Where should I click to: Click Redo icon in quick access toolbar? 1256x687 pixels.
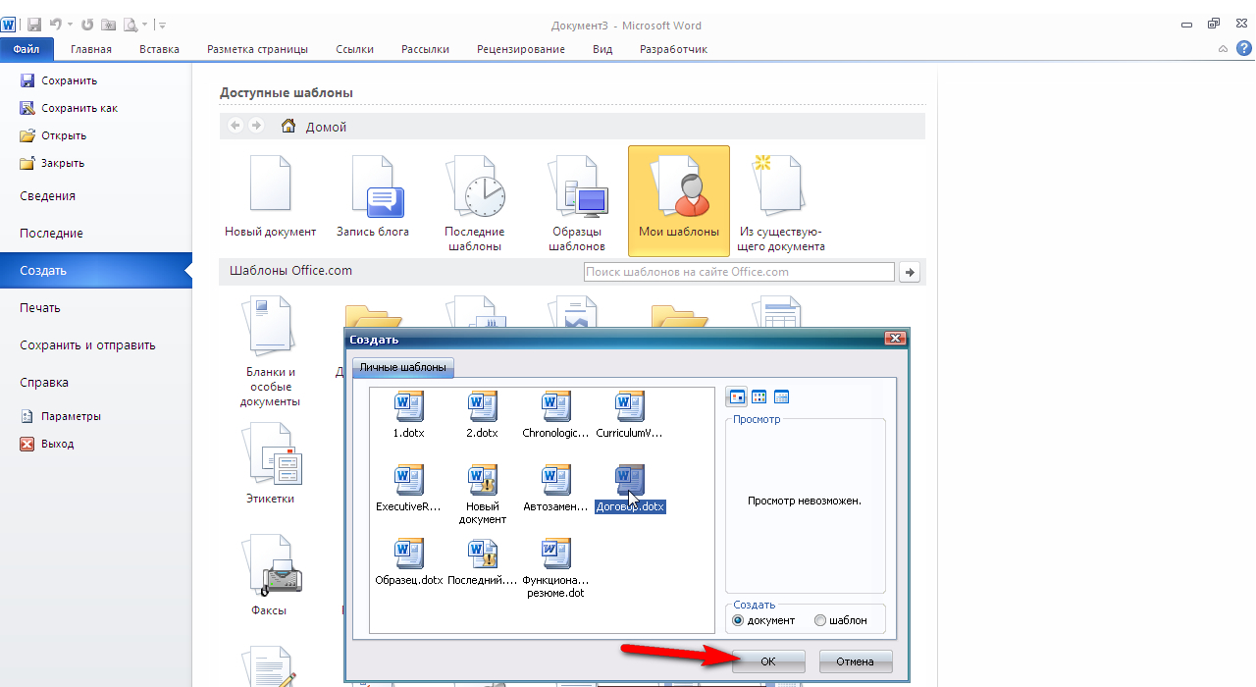click(x=87, y=24)
